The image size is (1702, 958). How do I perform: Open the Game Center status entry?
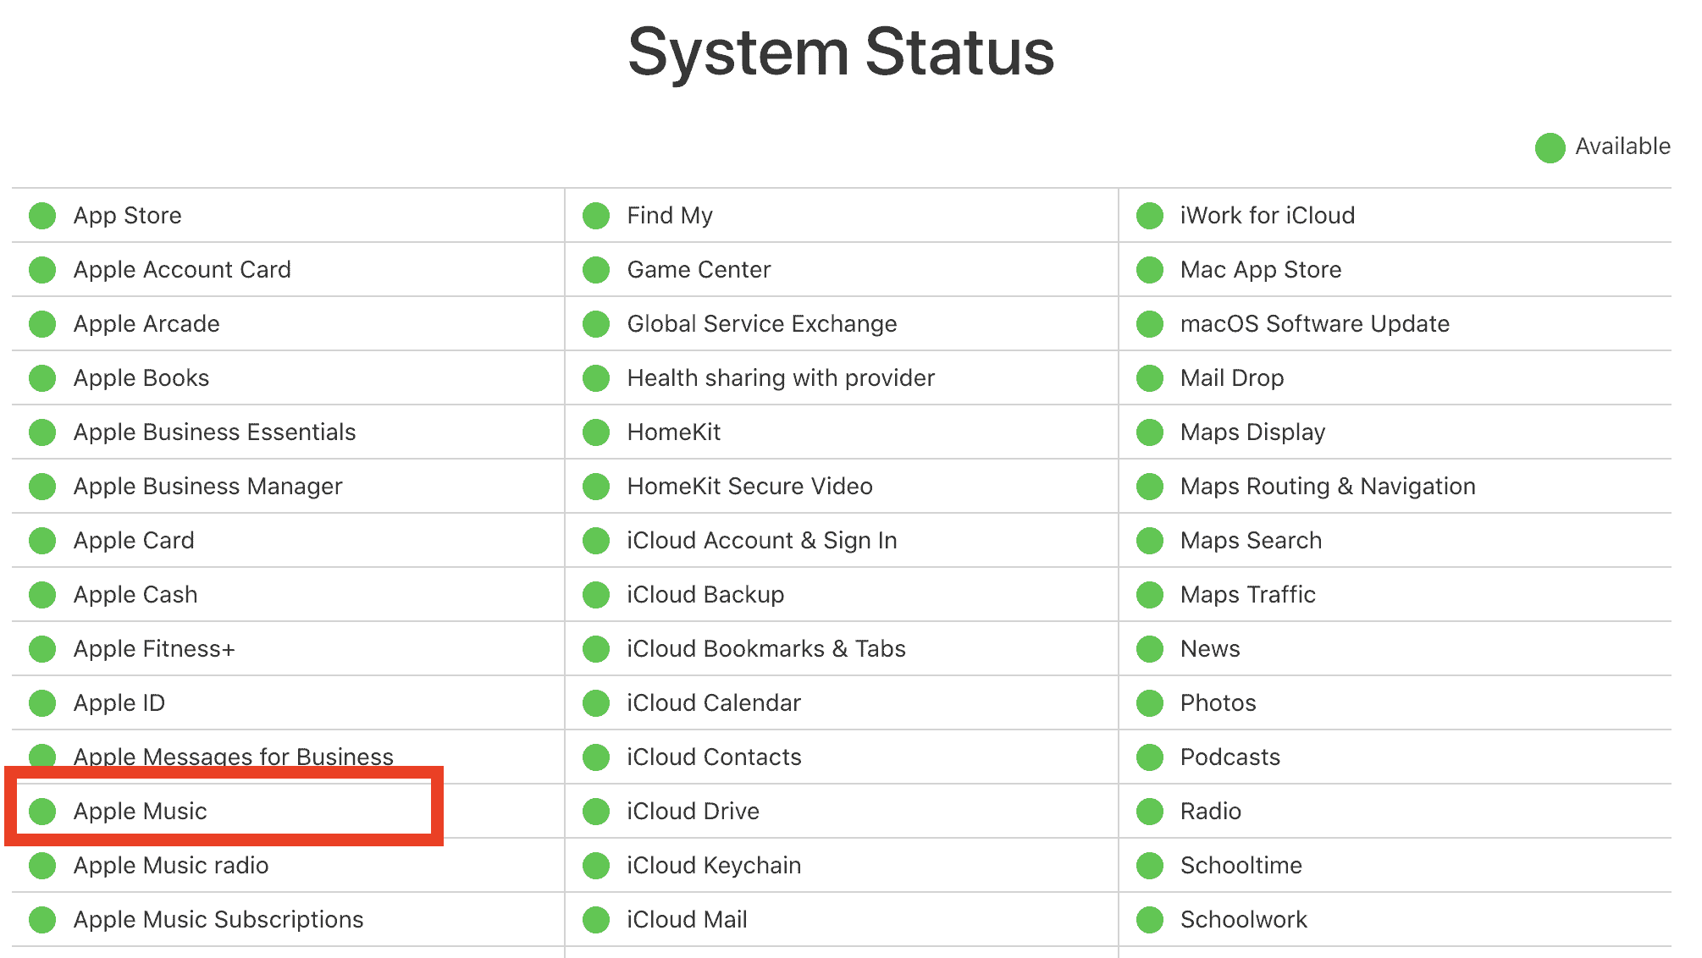(699, 270)
